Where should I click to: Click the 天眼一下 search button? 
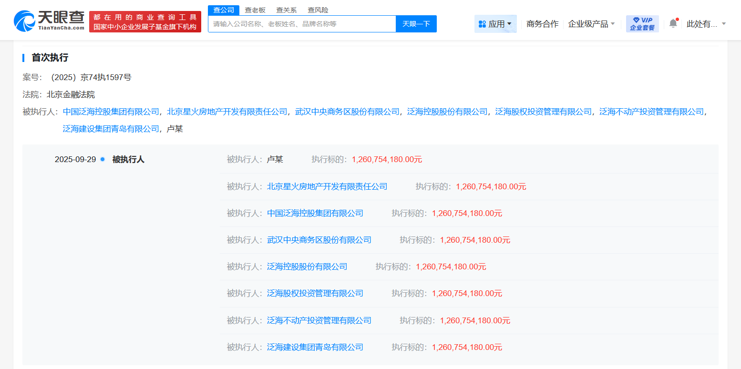point(416,23)
